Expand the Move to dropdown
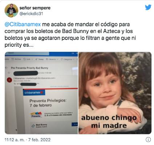The width and height of the screenshot is (154, 145). (x=57, y=59)
